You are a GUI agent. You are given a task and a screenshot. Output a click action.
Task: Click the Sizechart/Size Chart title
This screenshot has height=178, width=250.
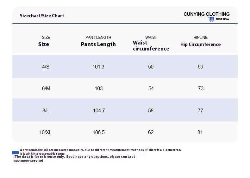click(x=42, y=16)
